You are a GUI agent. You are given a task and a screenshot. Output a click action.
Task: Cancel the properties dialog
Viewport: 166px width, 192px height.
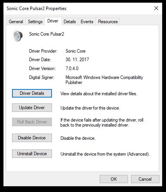[x=145, y=179]
